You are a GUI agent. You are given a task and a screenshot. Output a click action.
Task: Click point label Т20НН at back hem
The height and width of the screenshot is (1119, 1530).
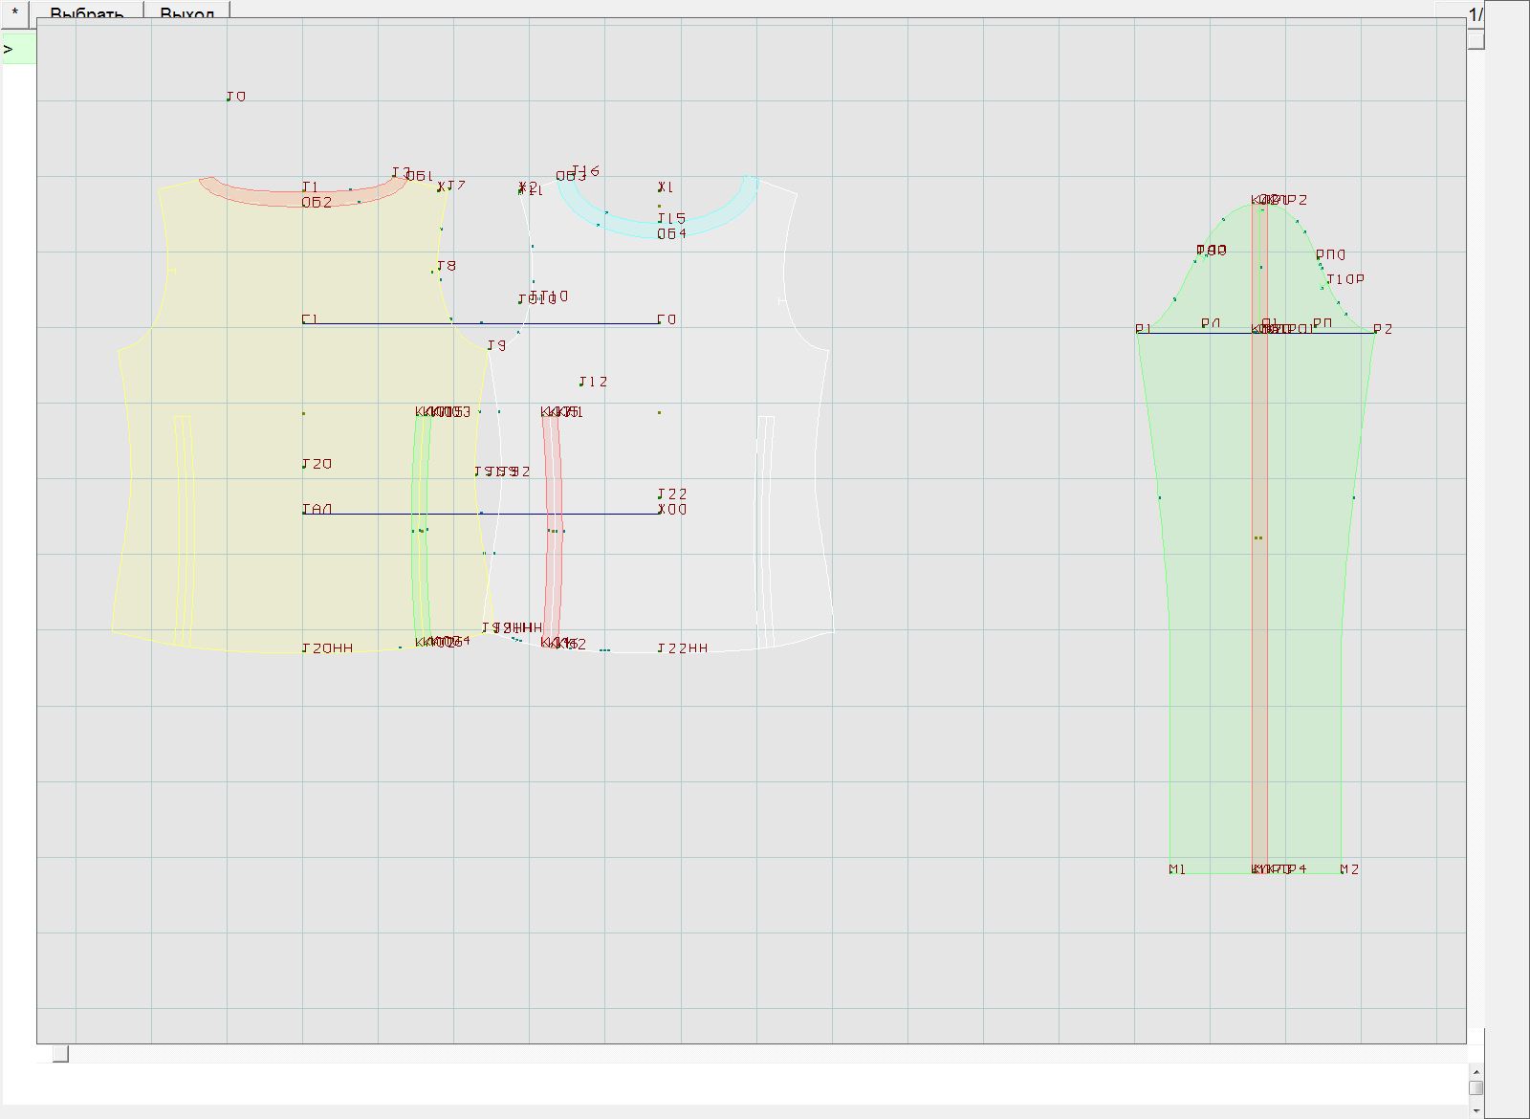(x=328, y=648)
